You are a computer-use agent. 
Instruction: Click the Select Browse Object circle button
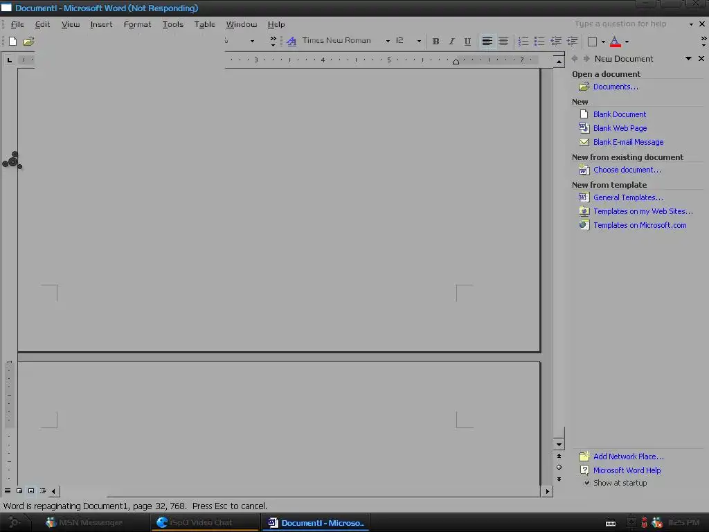click(559, 468)
